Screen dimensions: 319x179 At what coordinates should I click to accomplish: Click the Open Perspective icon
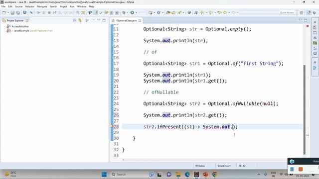pyautogui.click(x=302, y=12)
